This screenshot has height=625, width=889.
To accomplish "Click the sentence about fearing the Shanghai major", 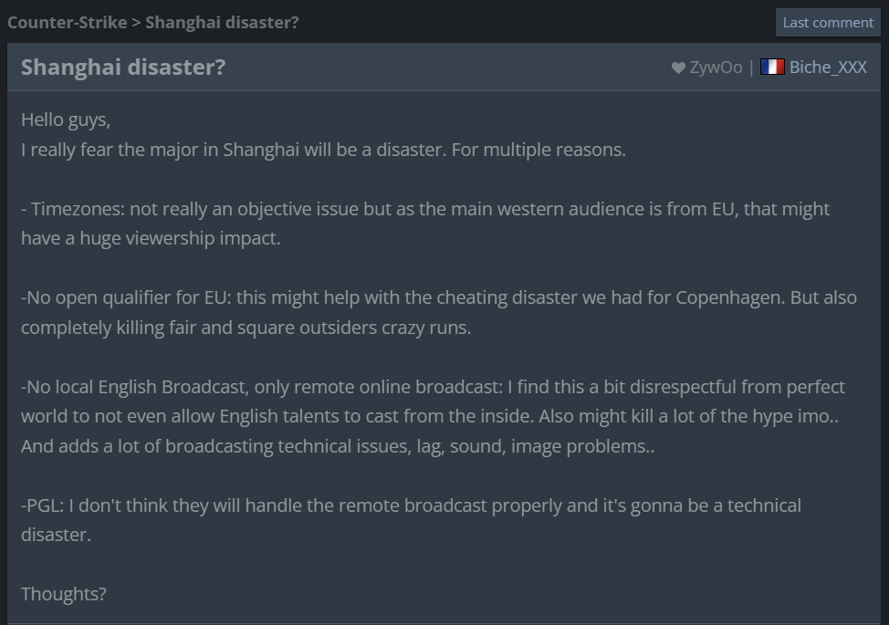I will point(323,149).
